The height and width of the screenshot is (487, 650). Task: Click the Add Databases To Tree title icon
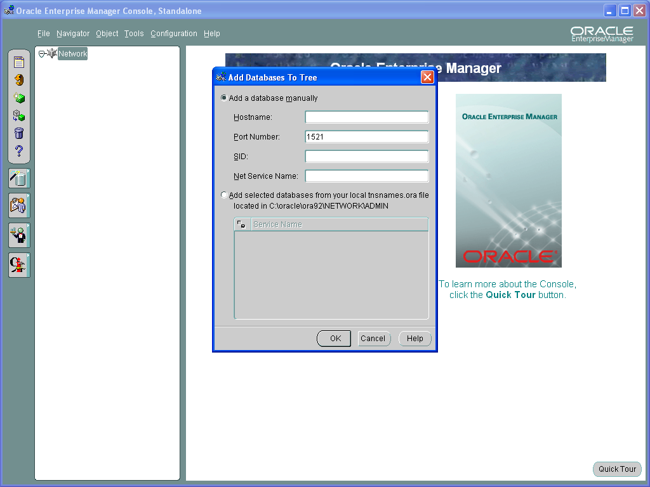pyautogui.click(x=221, y=77)
